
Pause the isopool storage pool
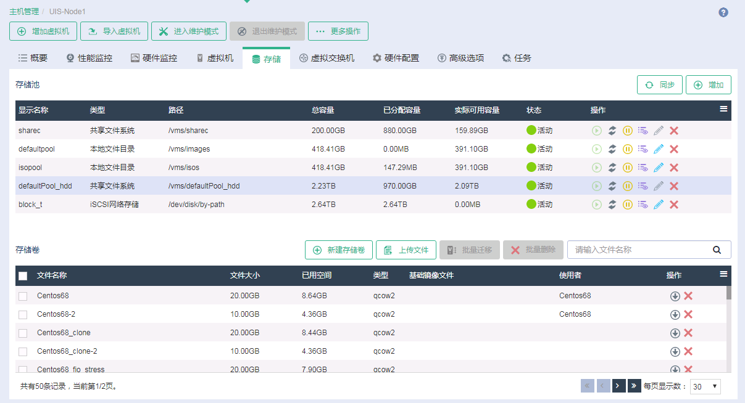[628, 168]
